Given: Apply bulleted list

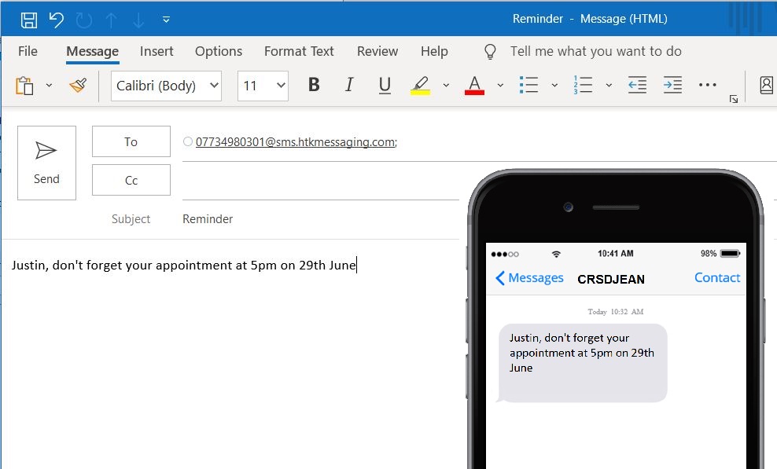Looking at the screenshot, I should click(528, 85).
